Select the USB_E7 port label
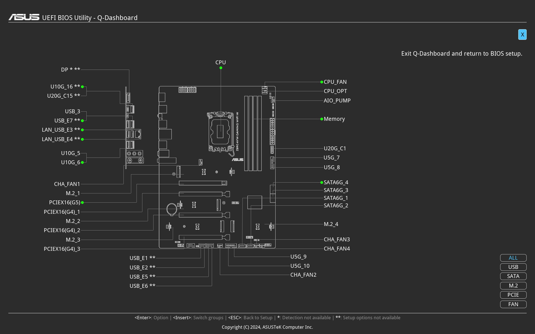 pyautogui.click(x=67, y=121)
